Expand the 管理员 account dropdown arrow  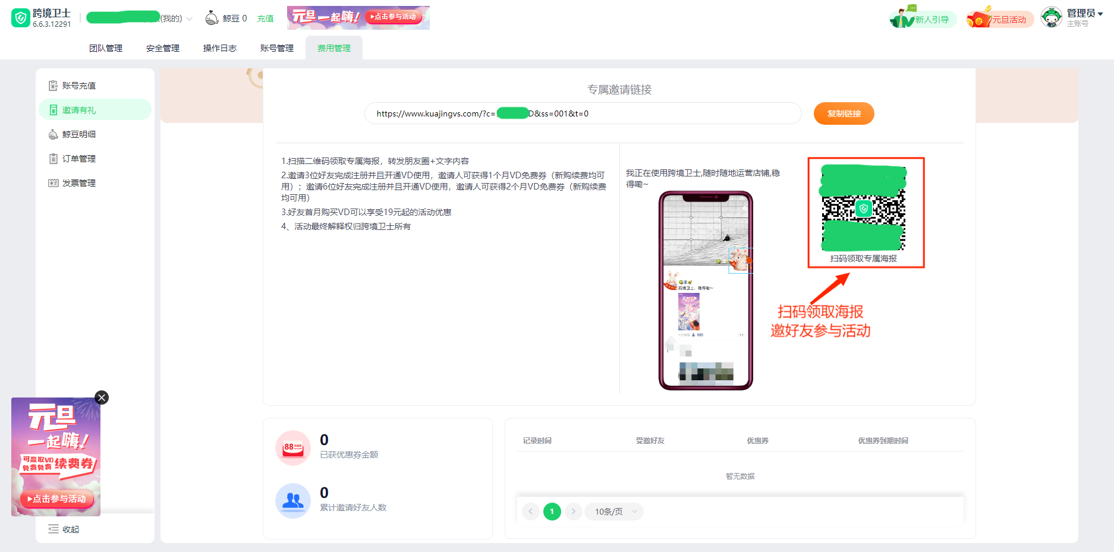pyautogui.click(x=1100, y=14)
